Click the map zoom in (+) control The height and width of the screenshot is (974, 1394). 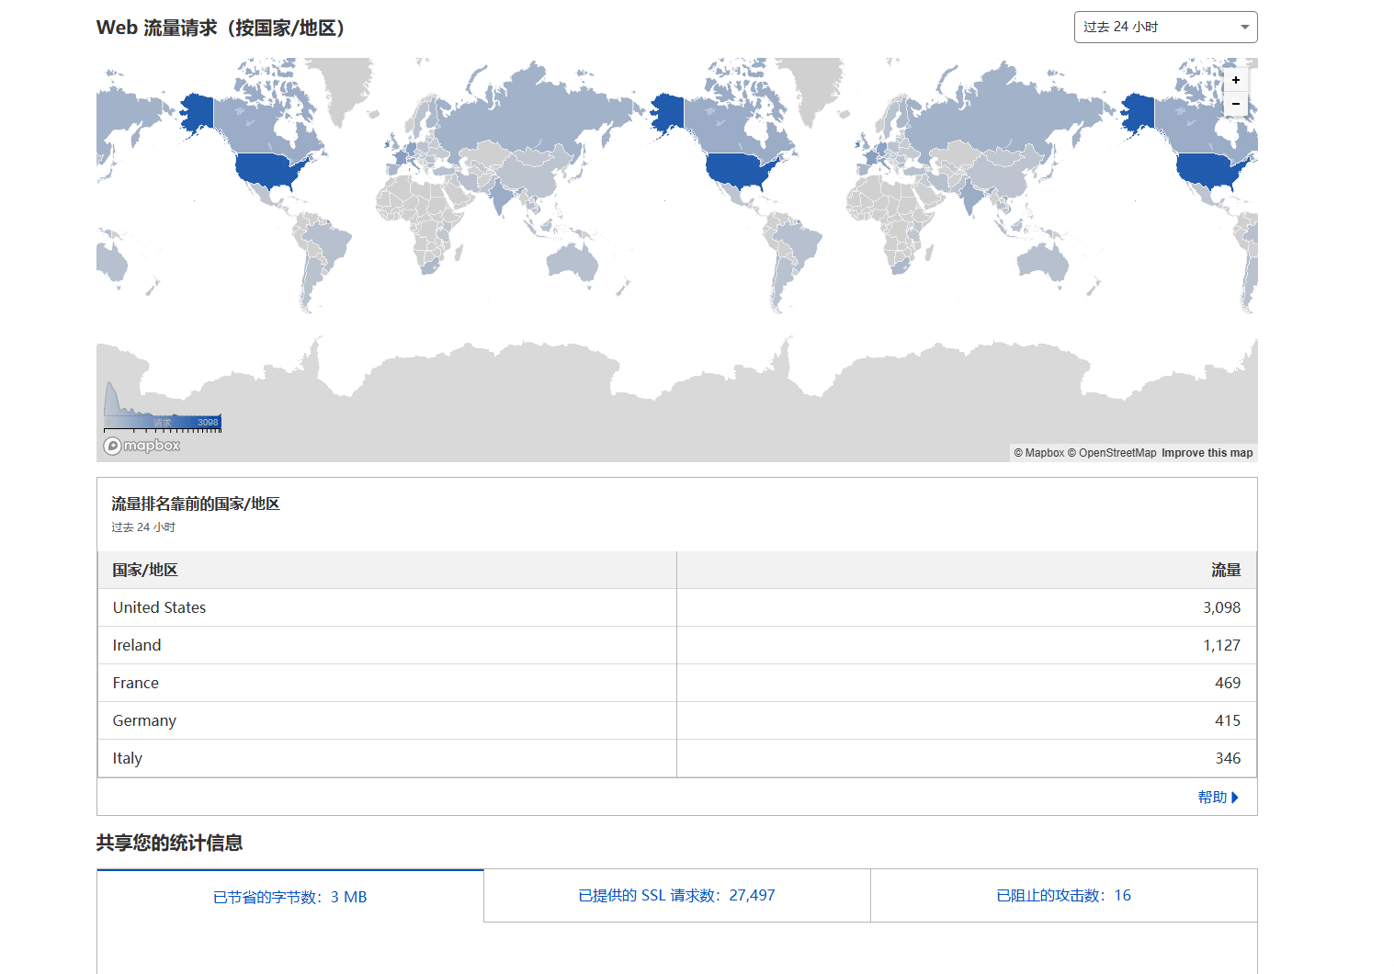coord(1236,80)
